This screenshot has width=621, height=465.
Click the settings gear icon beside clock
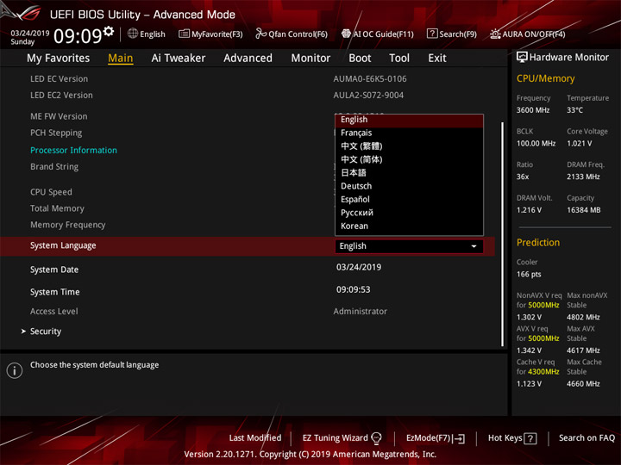point(109,31)
